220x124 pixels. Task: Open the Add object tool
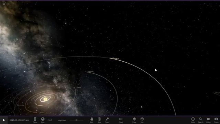[x=99, y=120]
